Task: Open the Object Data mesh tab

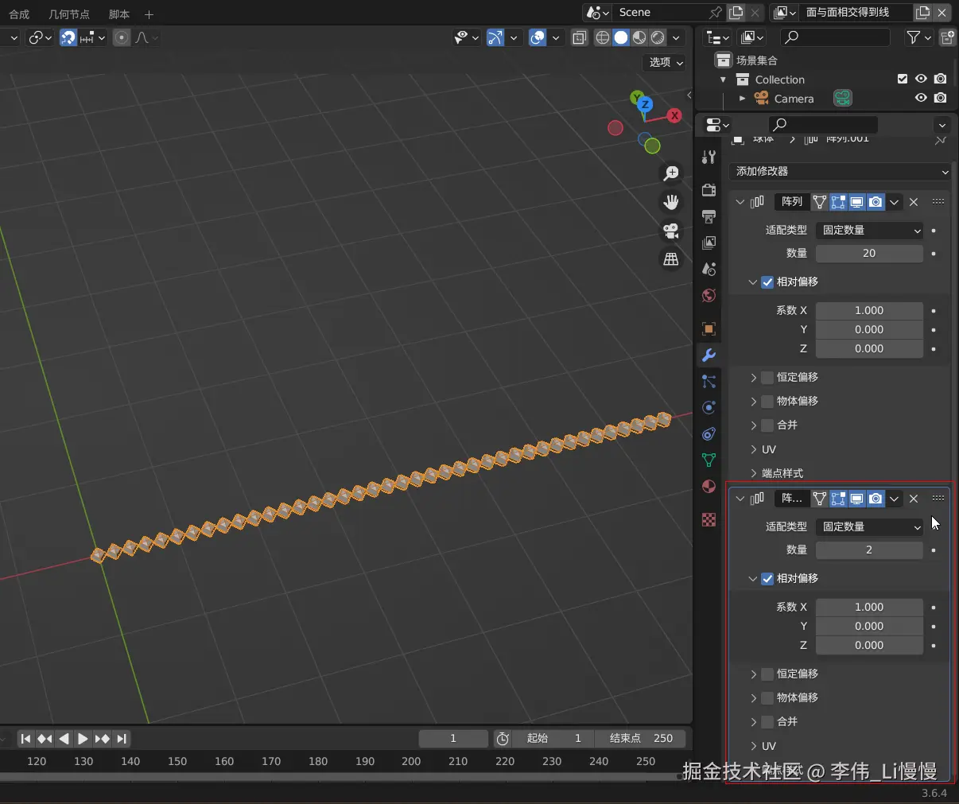Action: point(709,460)
